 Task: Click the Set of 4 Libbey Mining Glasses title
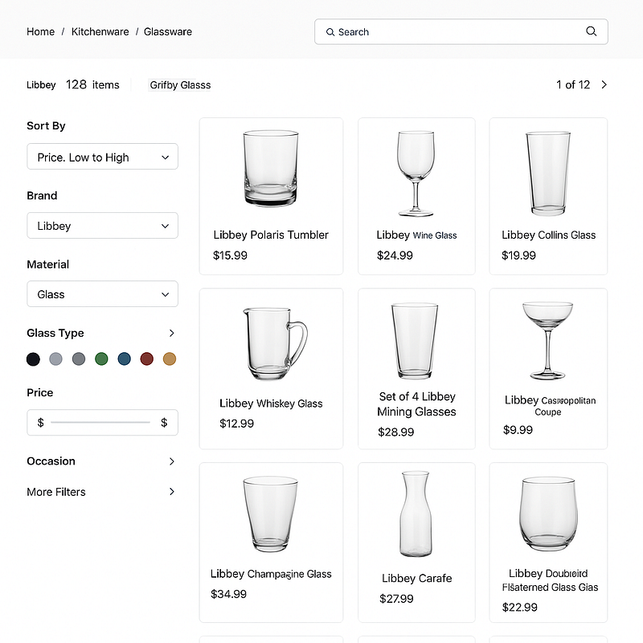tap(416, 404)
